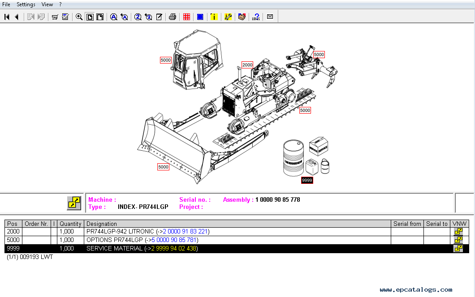Click the handshake icon

tap(242, 17)
